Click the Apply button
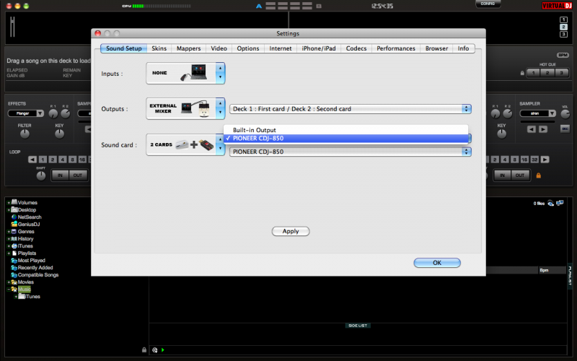This screenshot has width=577, height=361. (x=291, y=231)
